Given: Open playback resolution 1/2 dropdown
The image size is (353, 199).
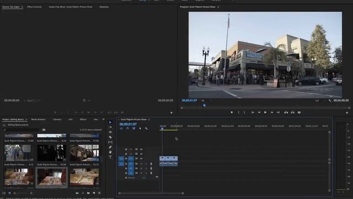Looking at the screenshot, I should (x=320, y=101).
